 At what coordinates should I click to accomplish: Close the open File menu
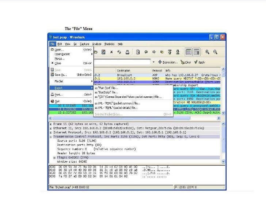point(52,44)
